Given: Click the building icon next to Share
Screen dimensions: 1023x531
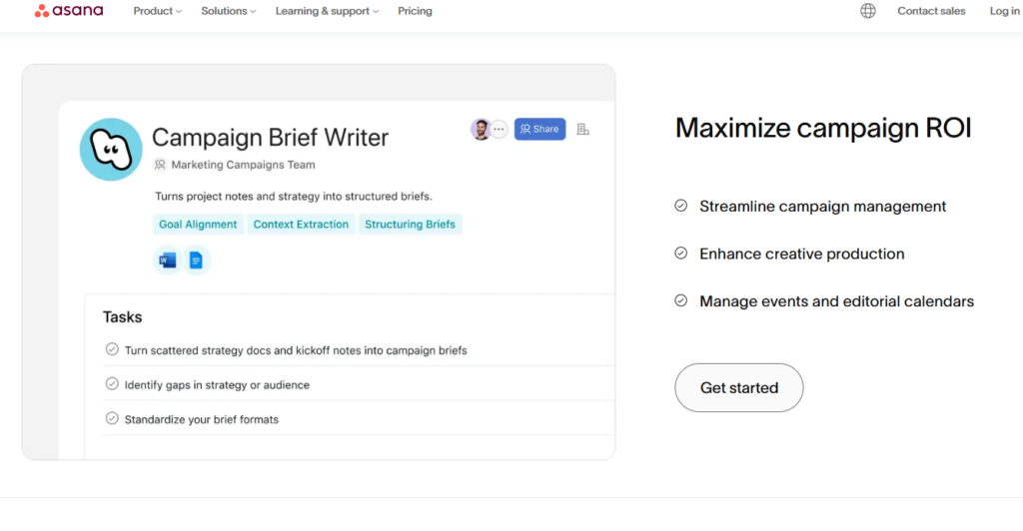Looking at the screenshot, I should 582,129.
